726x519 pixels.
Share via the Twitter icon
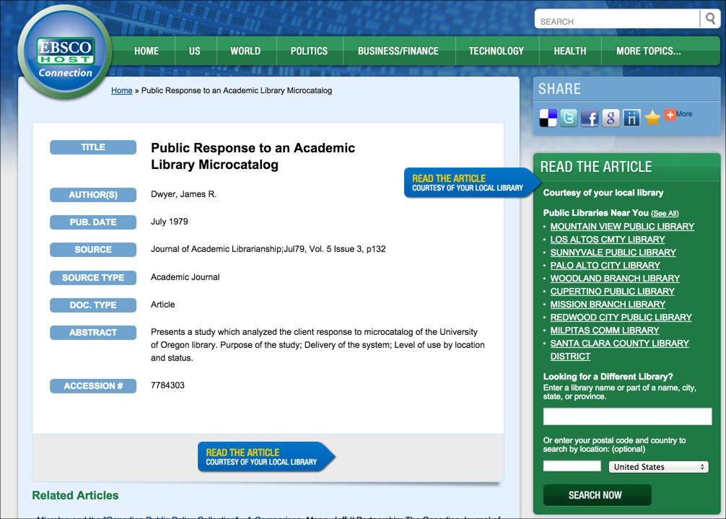point(569,118)
